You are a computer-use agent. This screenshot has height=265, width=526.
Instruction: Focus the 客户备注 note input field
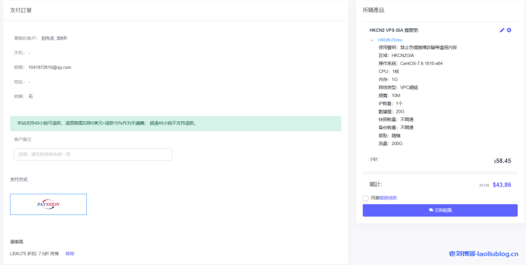(92, 154)
